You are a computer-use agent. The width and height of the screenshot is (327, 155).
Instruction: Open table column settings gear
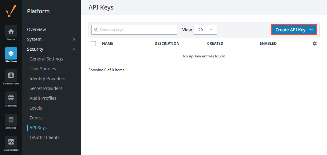314,44
